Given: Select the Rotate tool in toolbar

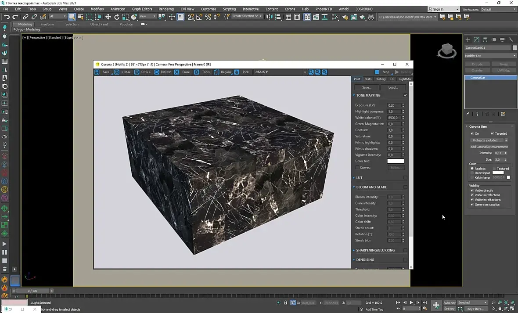Looking at the screenshot, I should tap(117, 17).
